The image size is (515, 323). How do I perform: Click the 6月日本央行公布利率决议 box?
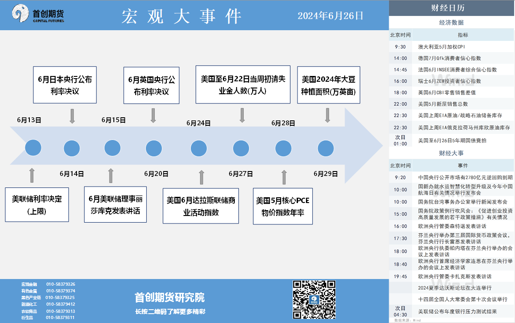click(64, 85)
